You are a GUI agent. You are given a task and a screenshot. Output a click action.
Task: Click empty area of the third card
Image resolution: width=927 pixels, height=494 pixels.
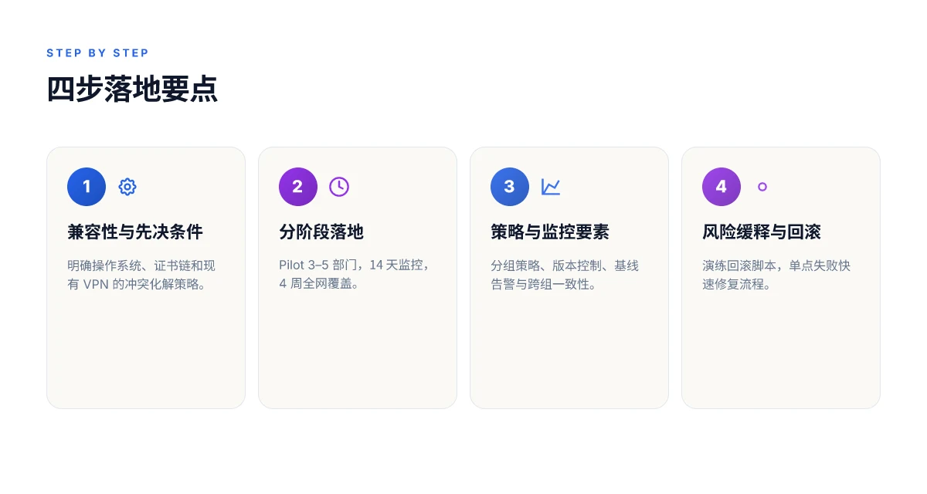(569, 351)
